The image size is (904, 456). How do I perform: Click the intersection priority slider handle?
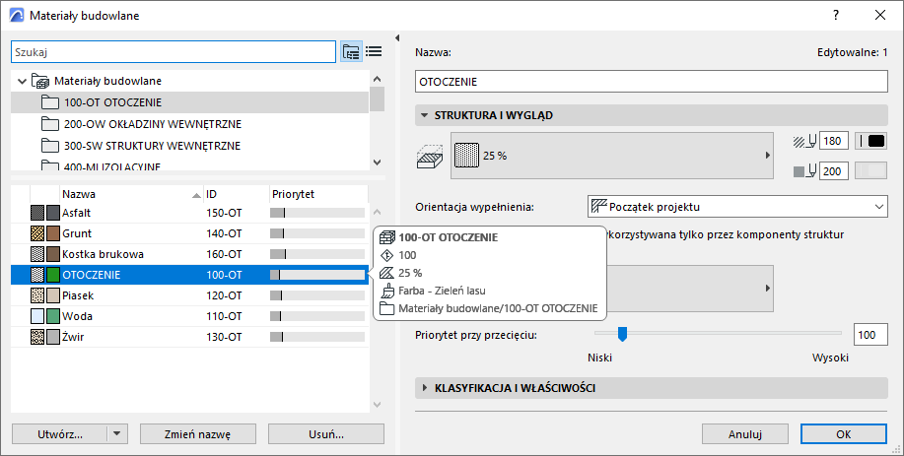tap(622, 335)
